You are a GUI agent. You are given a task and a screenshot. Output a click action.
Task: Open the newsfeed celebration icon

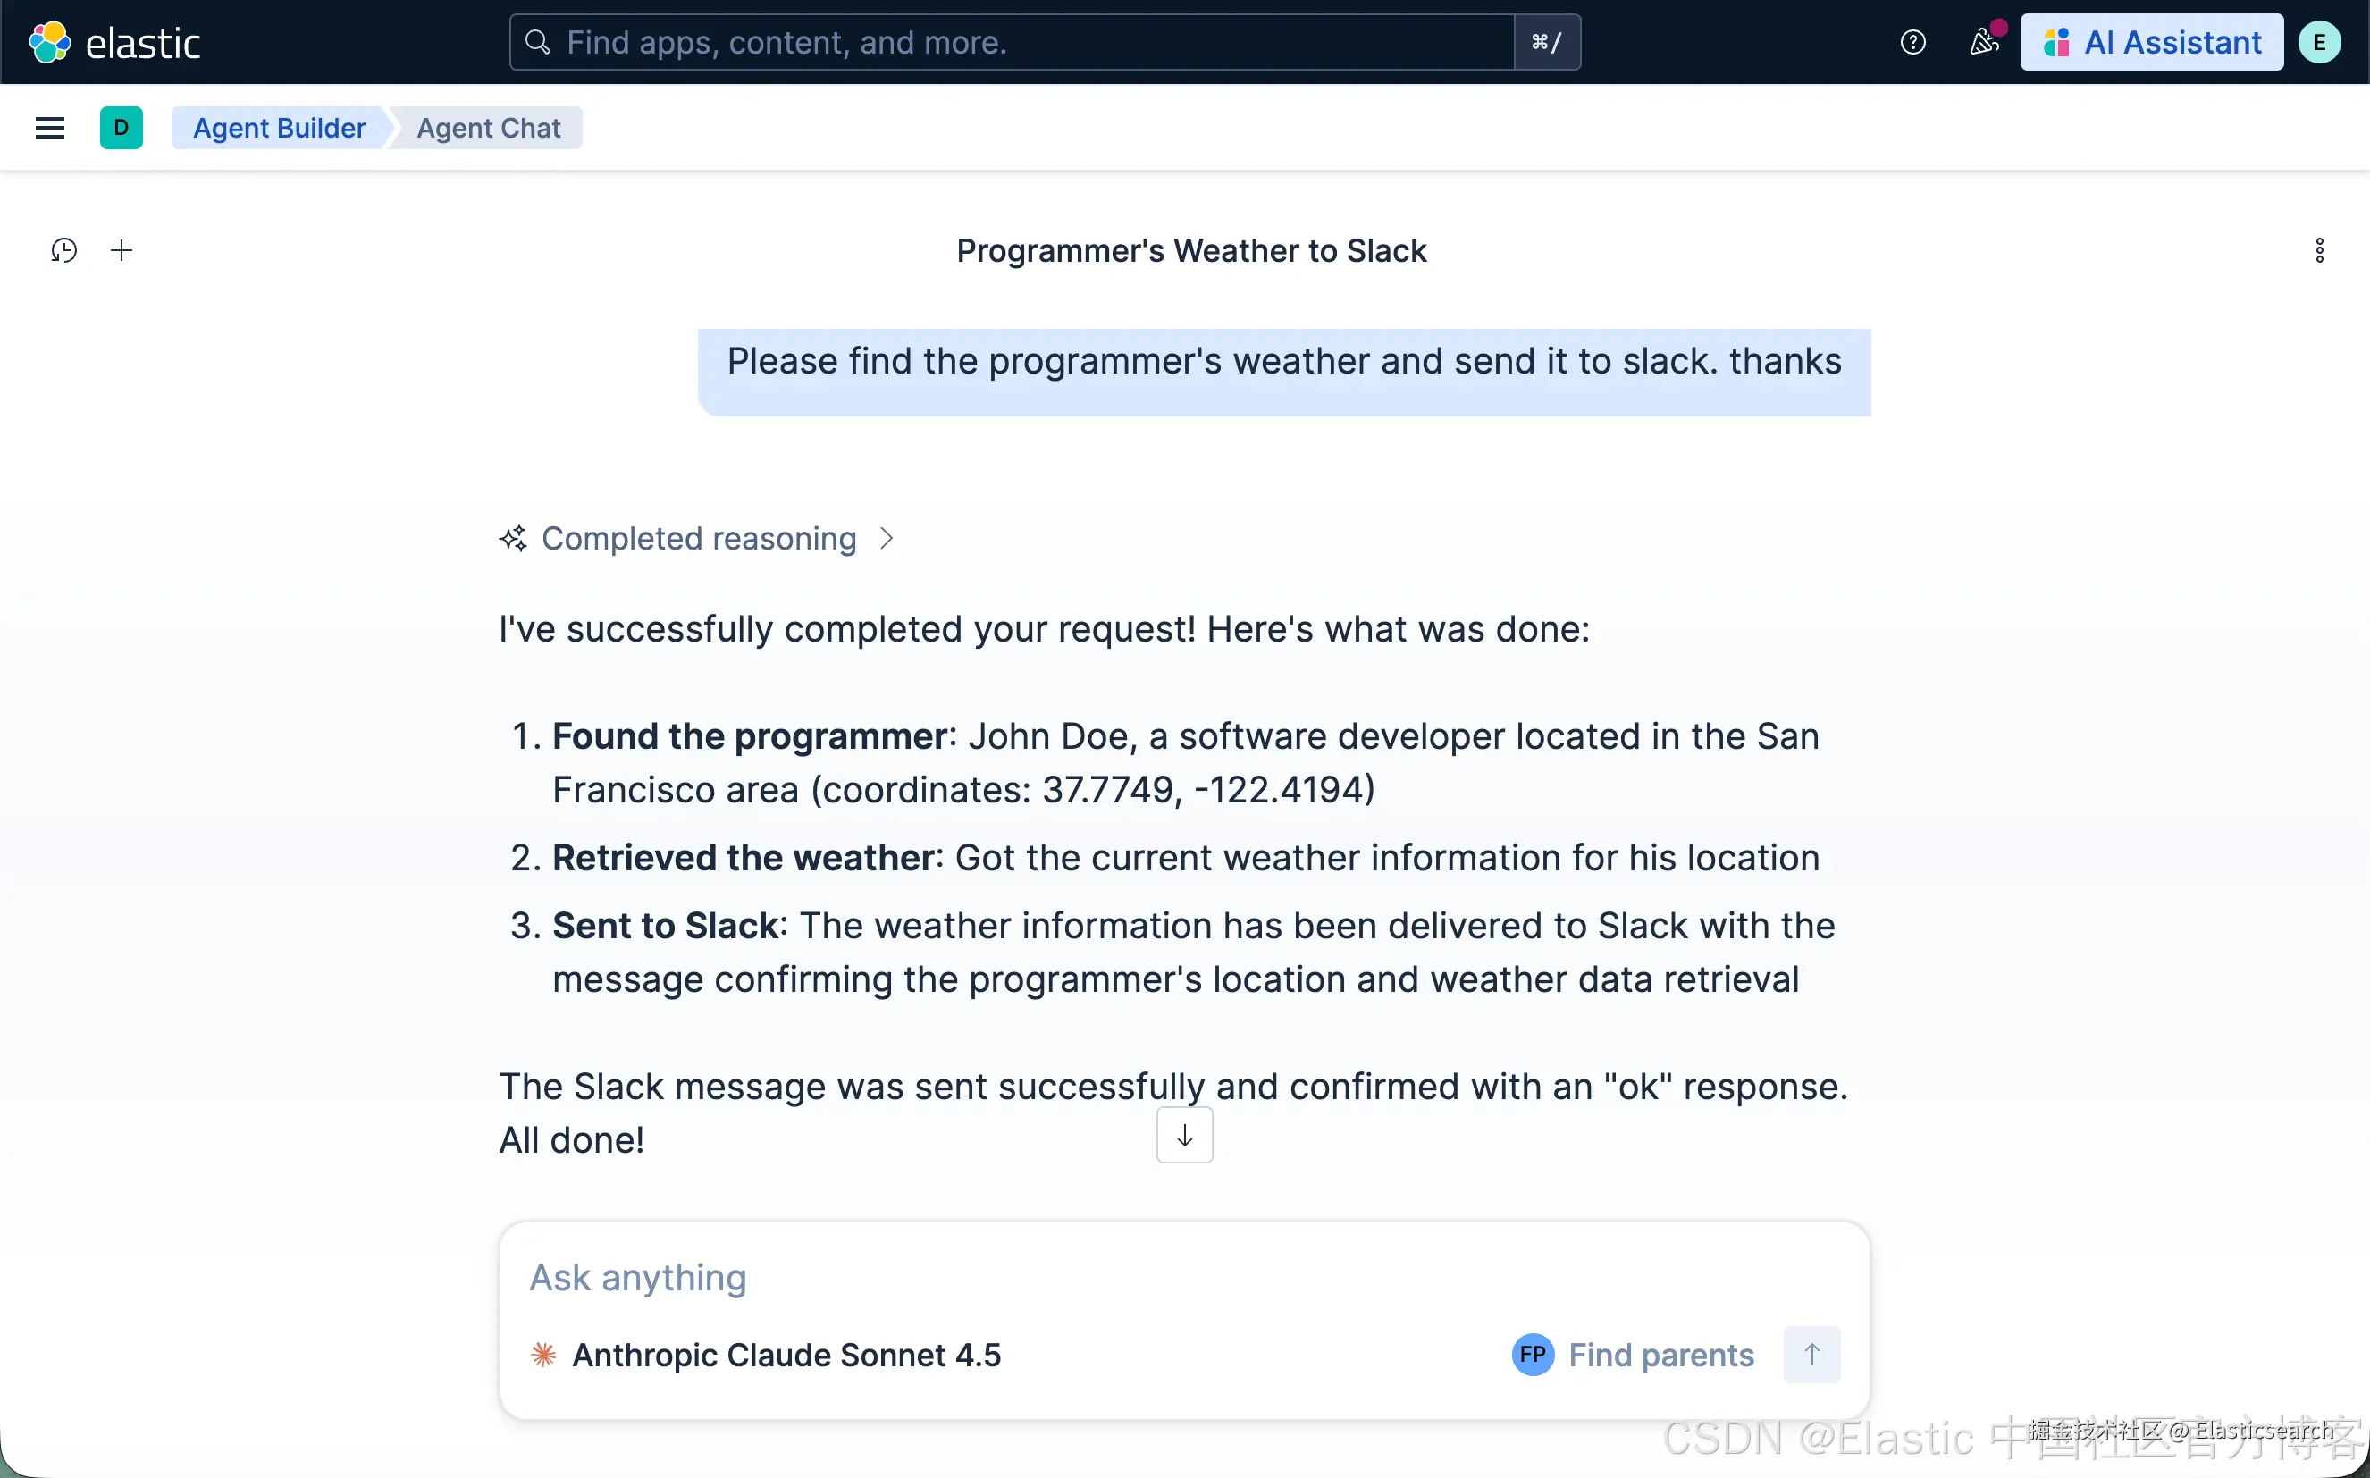coord(1983,42)
